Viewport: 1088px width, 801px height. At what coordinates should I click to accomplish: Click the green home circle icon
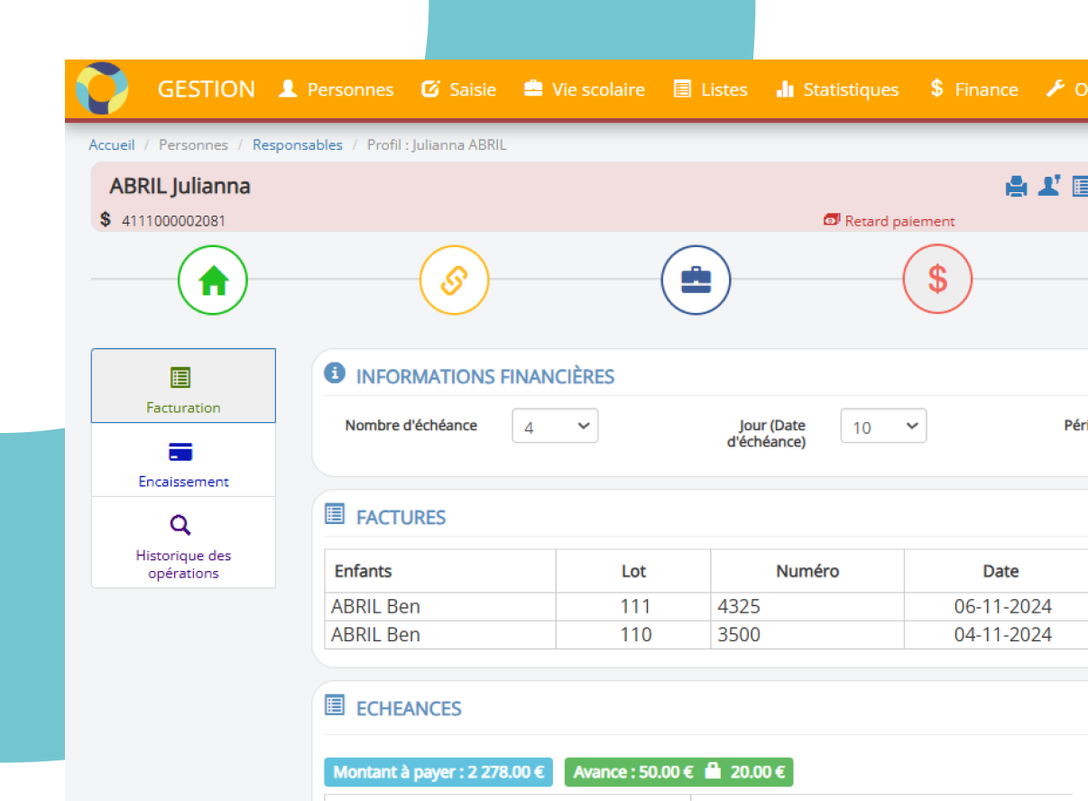click(x=213, y=280)
